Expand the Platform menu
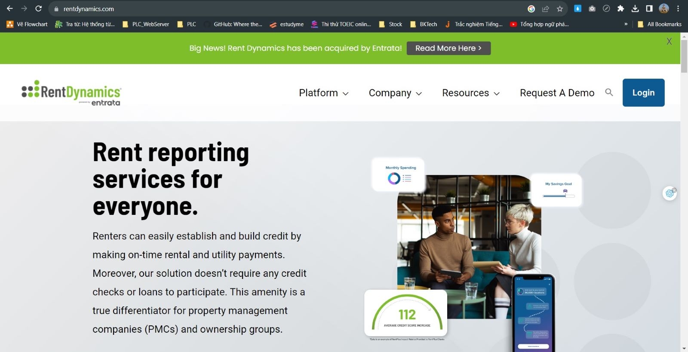 [324, 93]
